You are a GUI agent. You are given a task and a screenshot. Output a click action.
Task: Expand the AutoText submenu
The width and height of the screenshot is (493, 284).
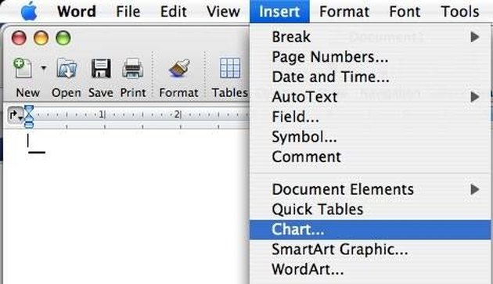point(371,96)
